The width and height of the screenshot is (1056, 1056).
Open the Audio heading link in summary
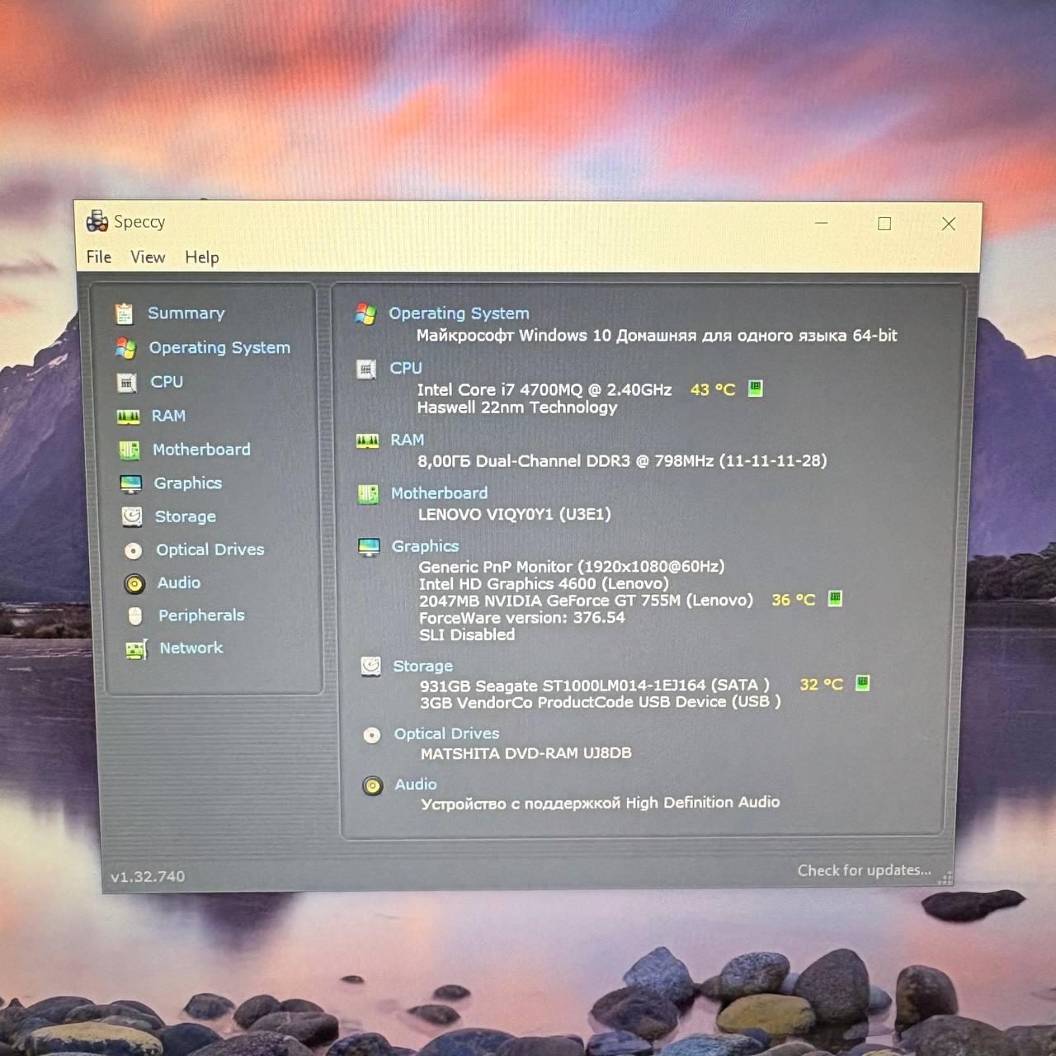[x=416, y=785]
